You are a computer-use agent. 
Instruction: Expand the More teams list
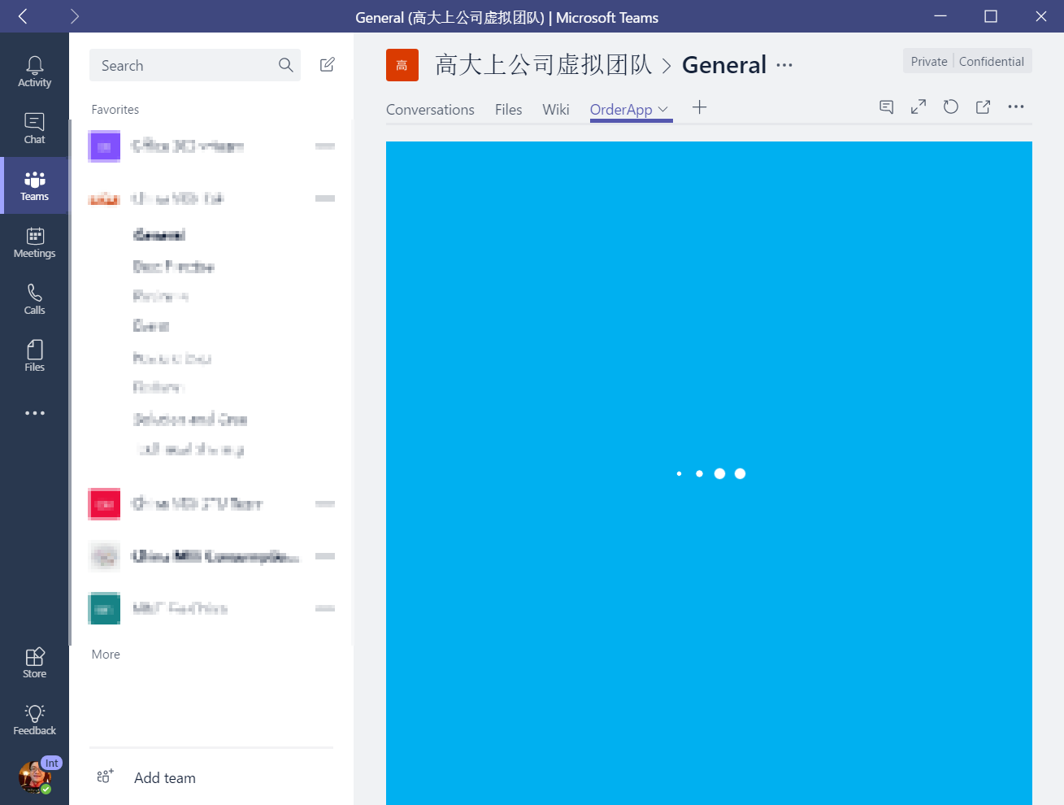[x=106, y=655]
